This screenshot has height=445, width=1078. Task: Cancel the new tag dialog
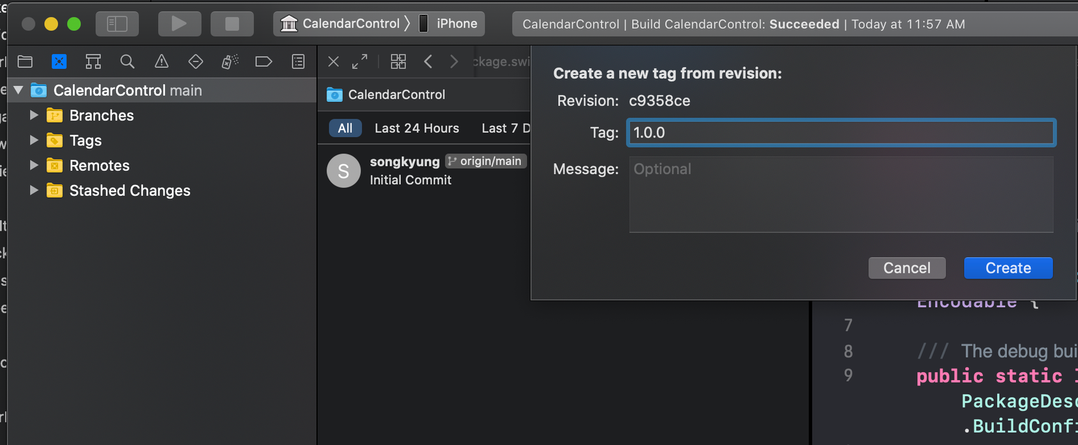click(907, 268)
